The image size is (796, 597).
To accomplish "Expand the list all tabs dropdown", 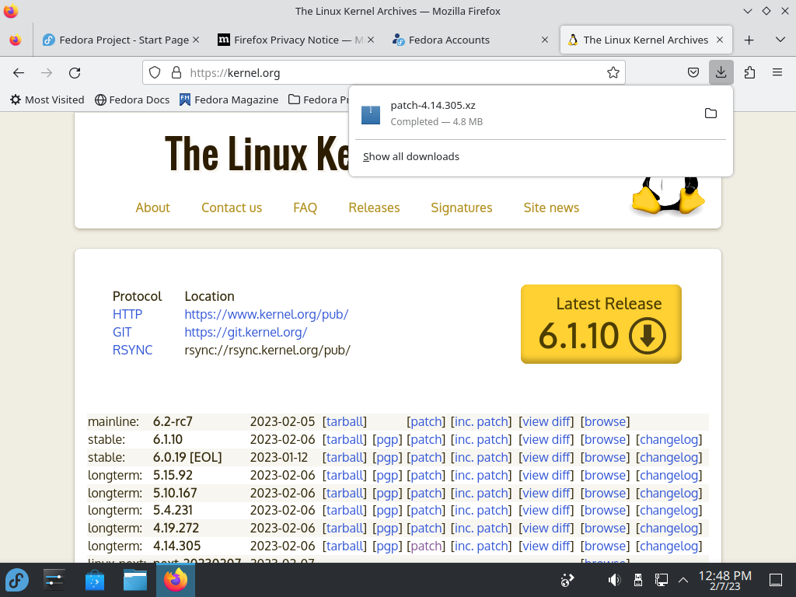I will (x=780, y=40).
